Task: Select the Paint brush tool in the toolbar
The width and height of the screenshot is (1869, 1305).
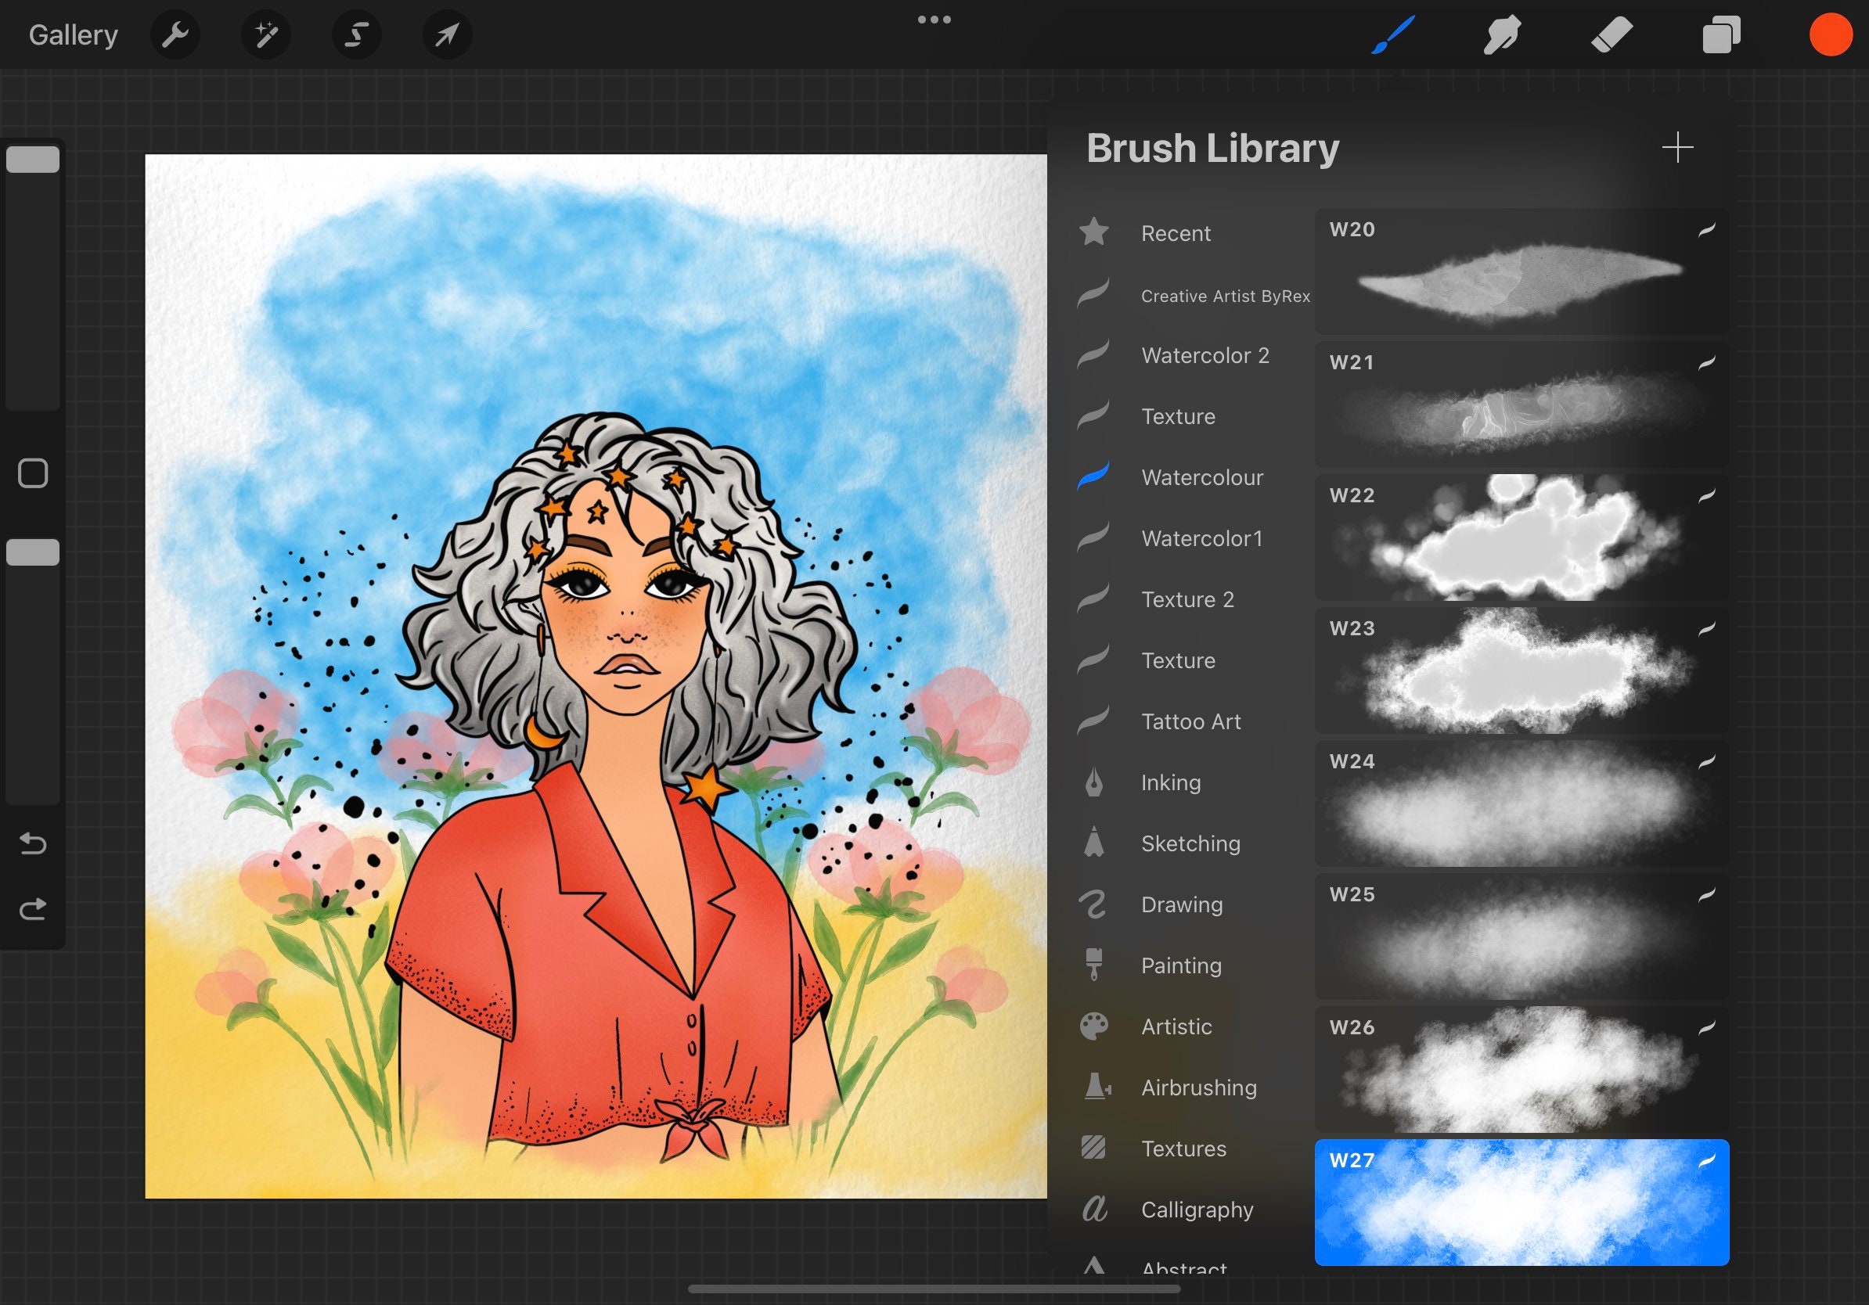Action: (x=1393, y=34)
